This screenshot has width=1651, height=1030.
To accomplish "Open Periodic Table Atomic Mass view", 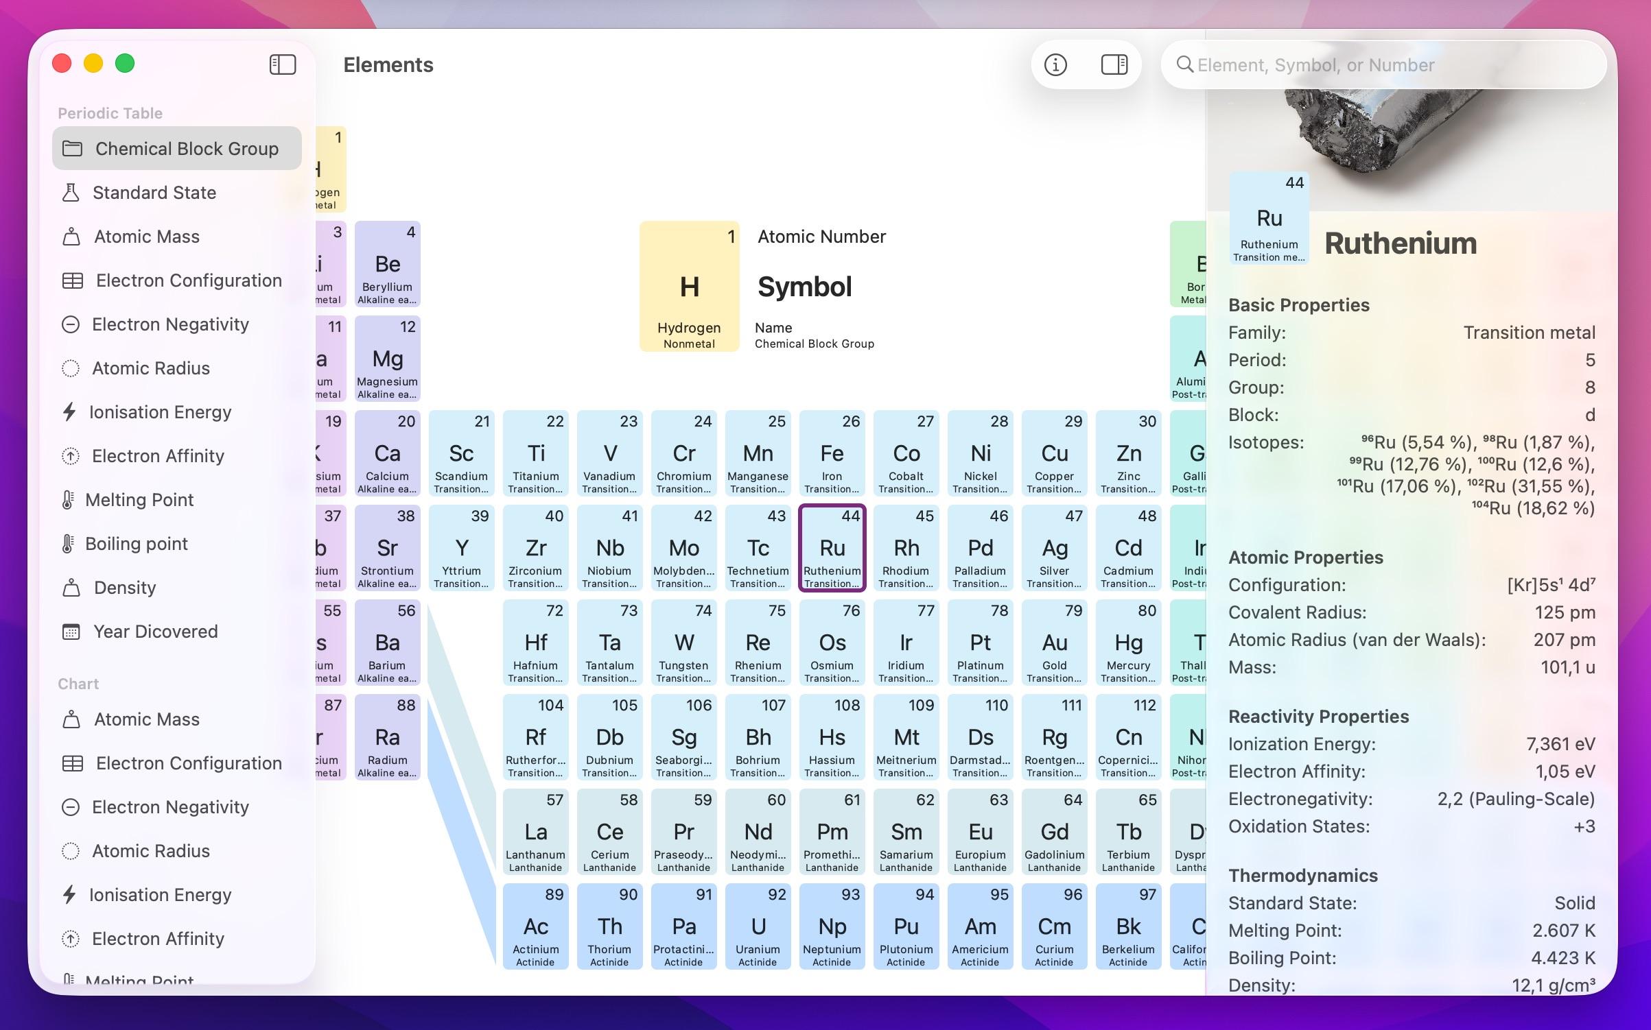I will [x=177, y=237].
